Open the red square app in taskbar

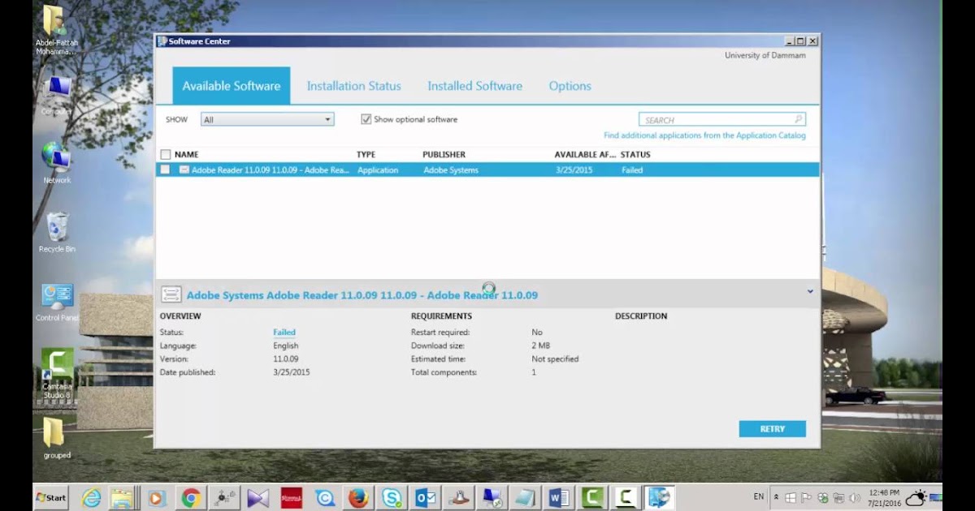coord(291,497)
